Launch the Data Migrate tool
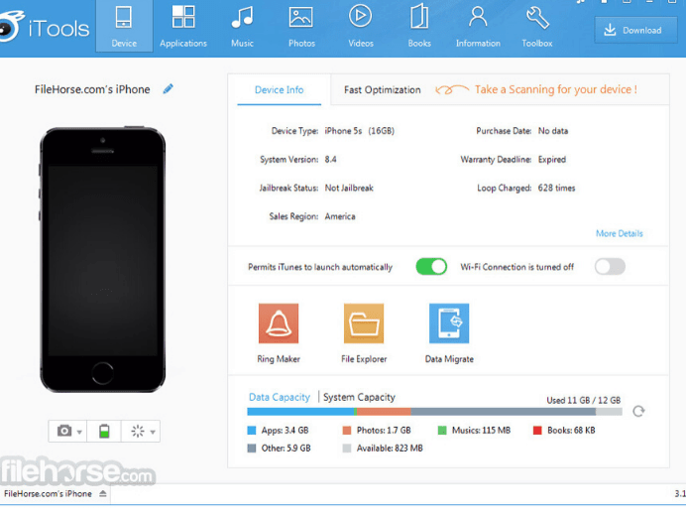The image size is (686, 518). [449, 333]
